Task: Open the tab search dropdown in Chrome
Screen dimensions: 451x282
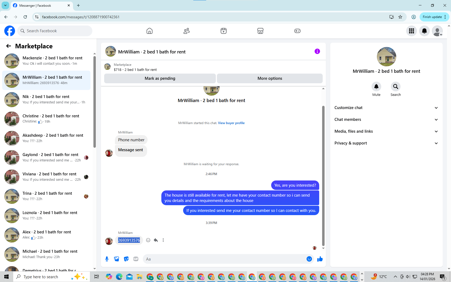Action: pos(5,5)
